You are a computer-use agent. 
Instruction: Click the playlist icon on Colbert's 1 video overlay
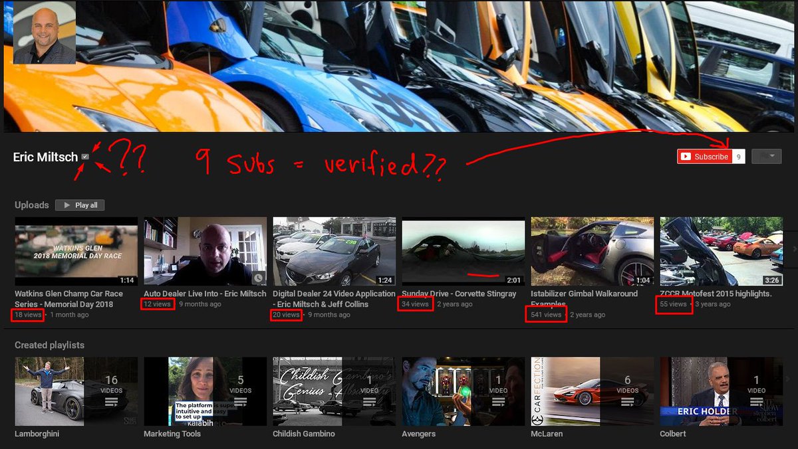tap(757, 403)
